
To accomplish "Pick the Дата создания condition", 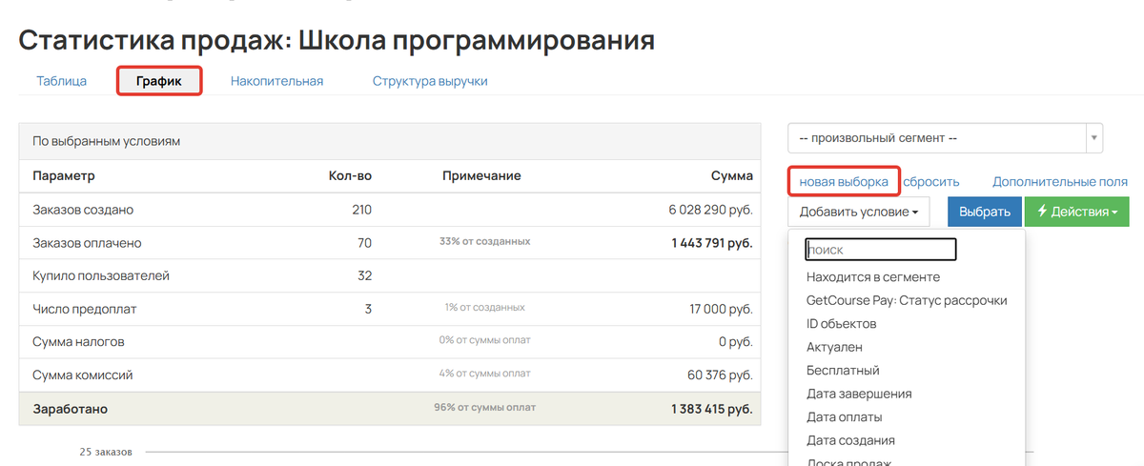I will [850, 440].
